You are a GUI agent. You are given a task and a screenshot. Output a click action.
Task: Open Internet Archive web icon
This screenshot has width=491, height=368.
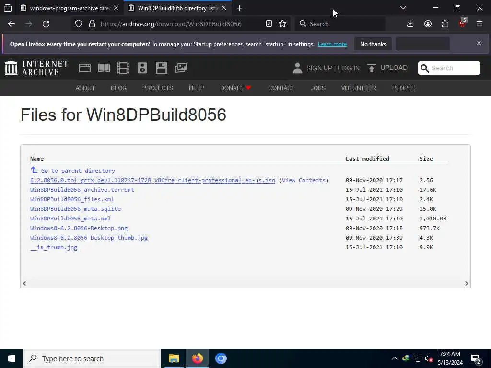pyautogui.click(x=84, y=68)
